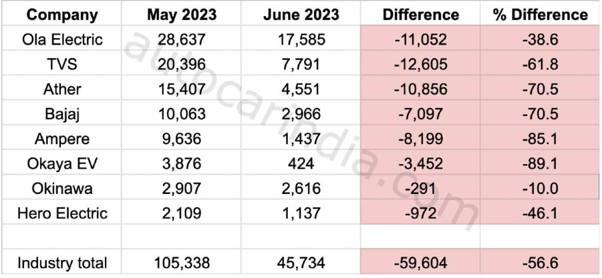Select the Ola Electric company cell
This screenshot has height=278, width=602.
tap(62, 39)
